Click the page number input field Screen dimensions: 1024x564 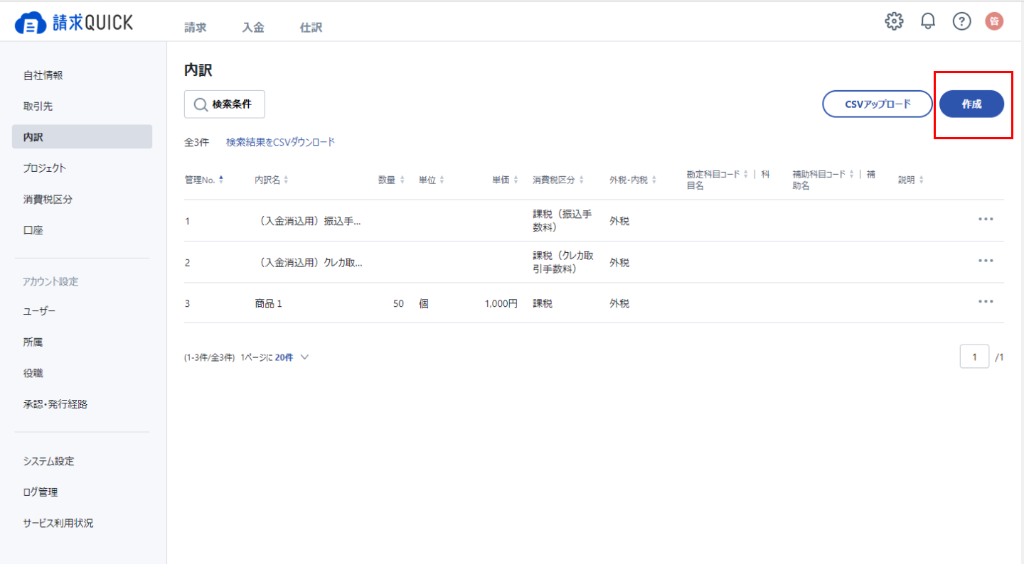tap(974, 357)
